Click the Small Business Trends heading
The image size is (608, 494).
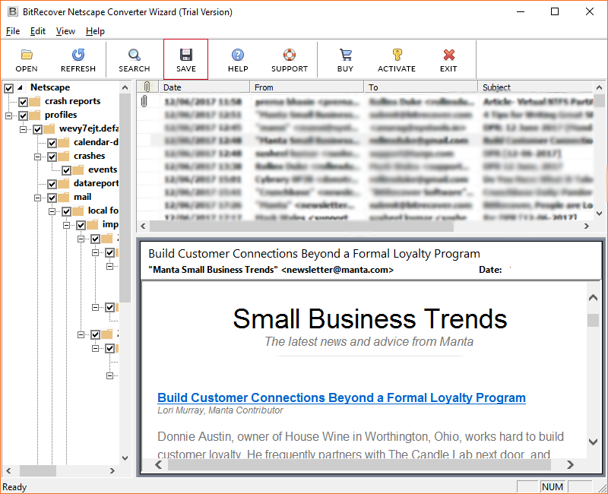point(370,319)
